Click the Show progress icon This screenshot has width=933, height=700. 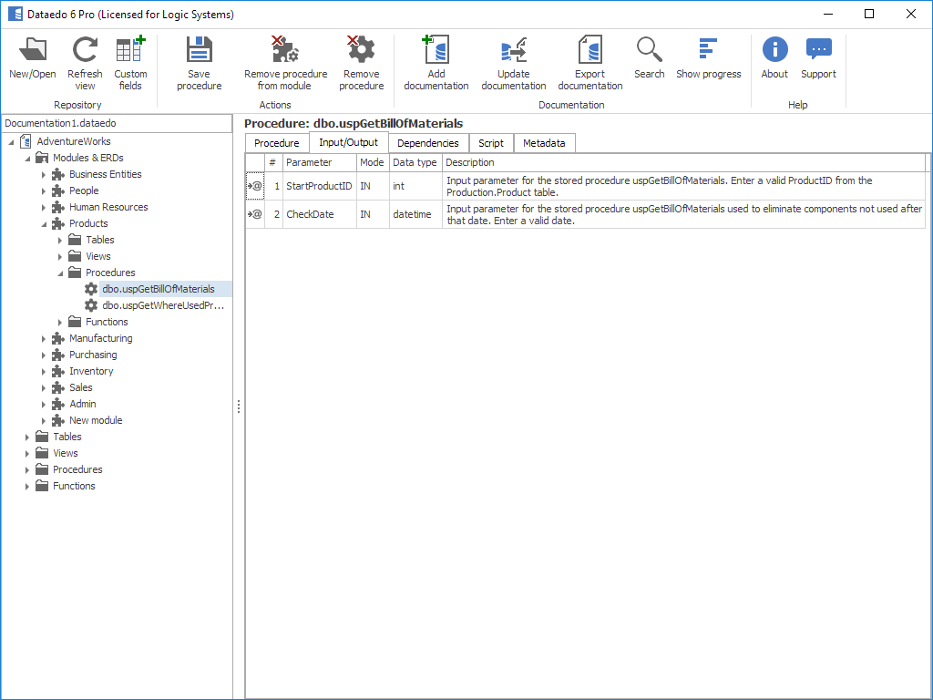[x=708, y=49]
